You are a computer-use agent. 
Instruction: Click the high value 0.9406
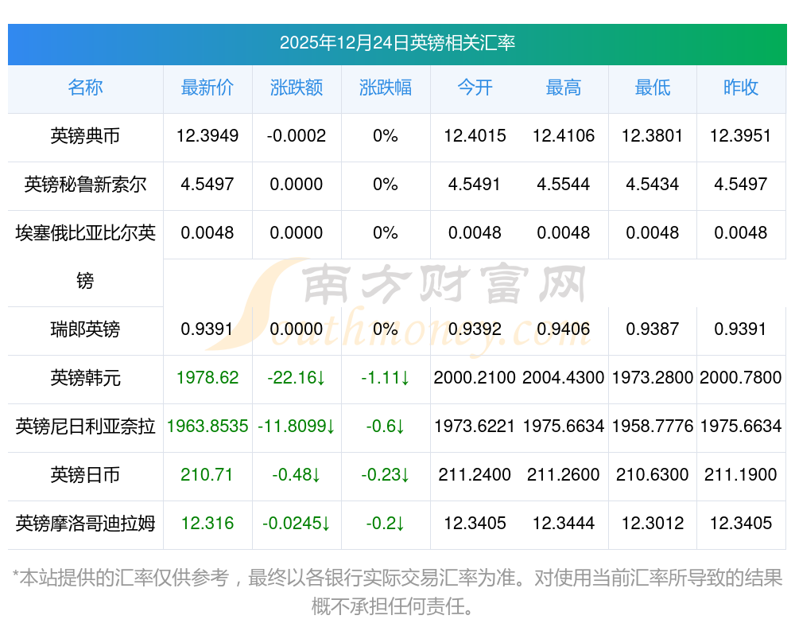pyautogui.click(x=564, y=329)
